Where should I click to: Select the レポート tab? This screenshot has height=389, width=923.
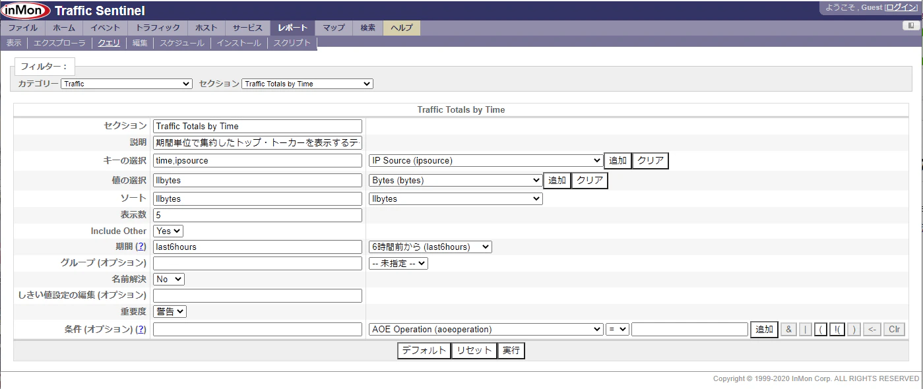coord(293,28)
